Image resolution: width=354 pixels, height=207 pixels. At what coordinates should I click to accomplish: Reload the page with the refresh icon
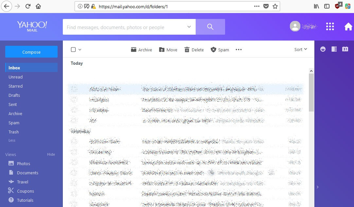28,6
